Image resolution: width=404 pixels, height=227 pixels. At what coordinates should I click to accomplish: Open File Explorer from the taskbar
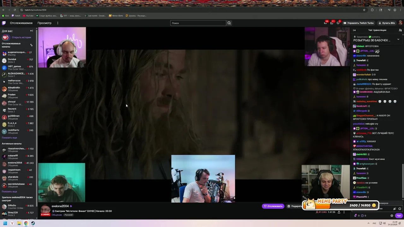19,223
